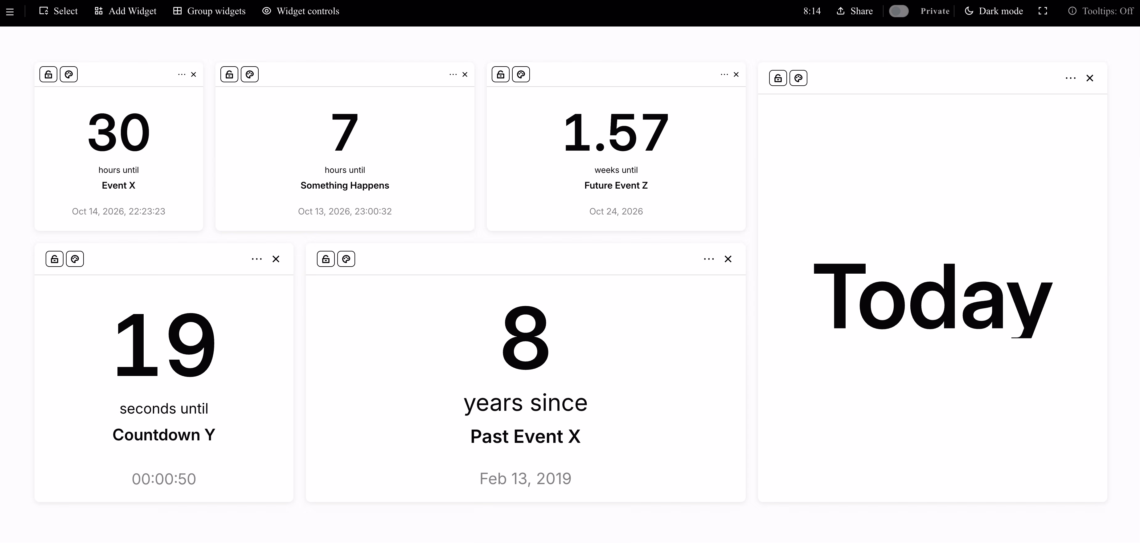Open palette for Countdown Y widget
This screenshot has width=1140, height=543.
point(75,259)
